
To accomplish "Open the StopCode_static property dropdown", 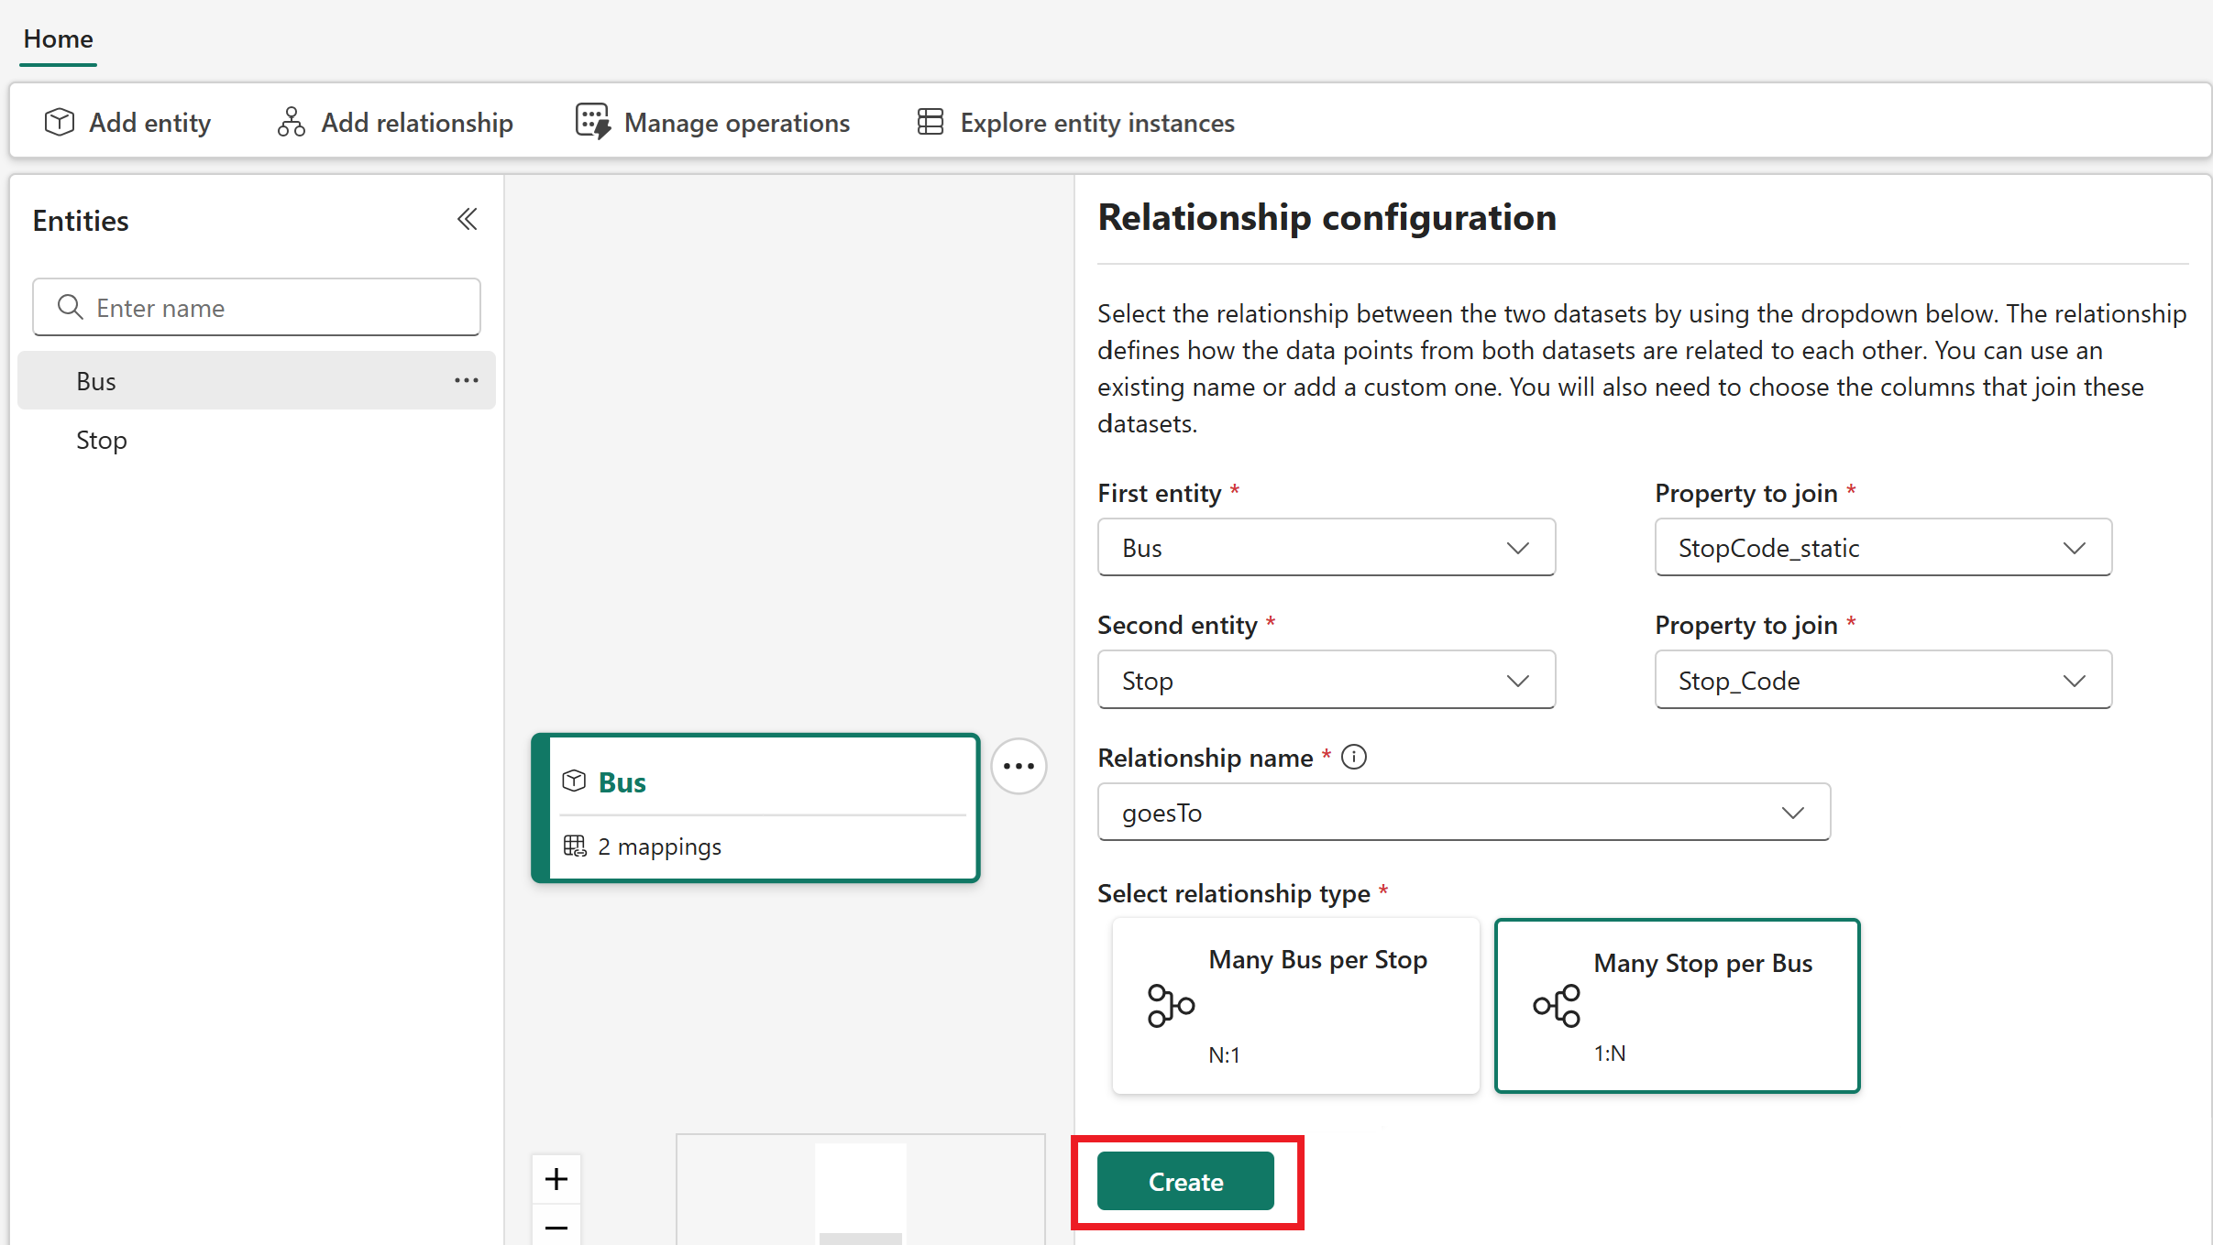I will tap(1883, 548).
